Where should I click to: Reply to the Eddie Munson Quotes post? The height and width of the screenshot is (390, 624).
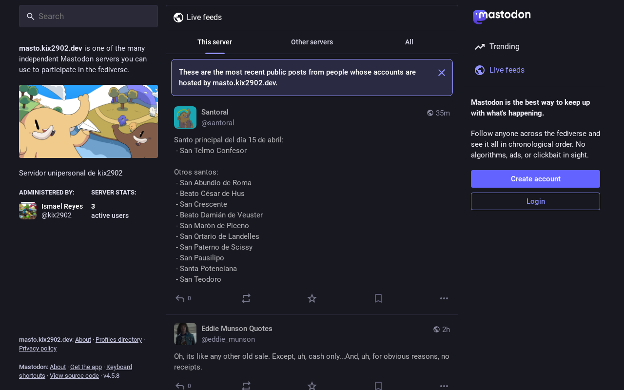pos(182,386)
